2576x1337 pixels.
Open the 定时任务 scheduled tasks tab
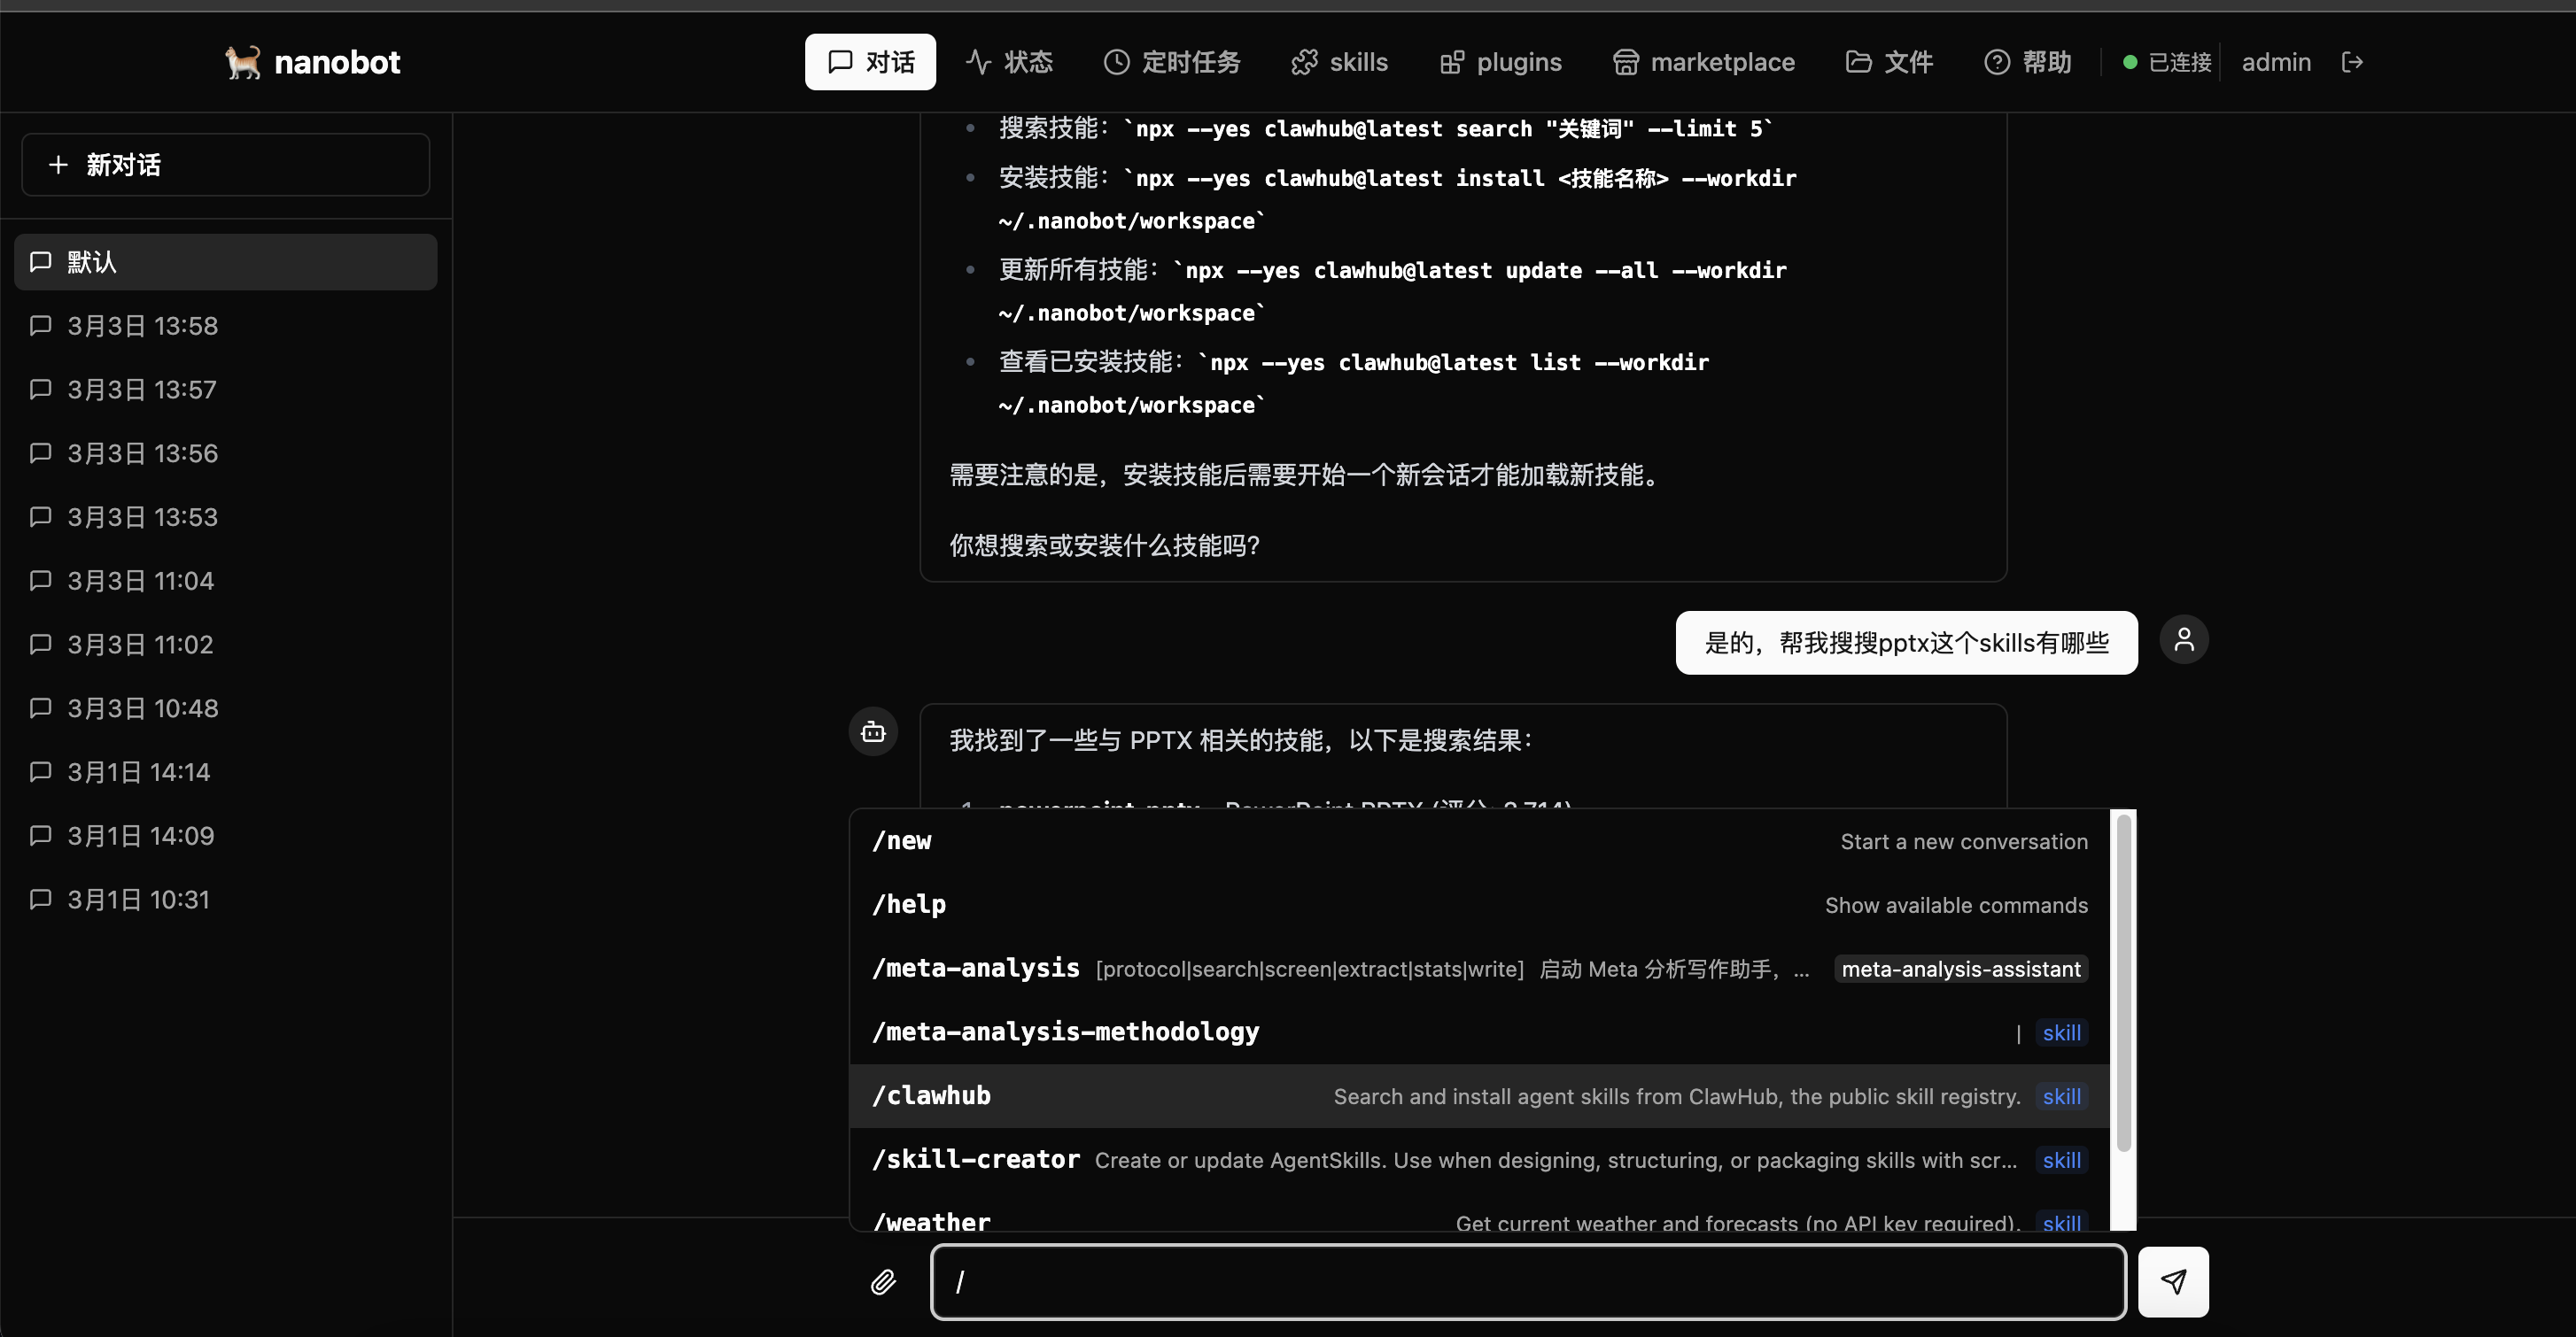(x=1172, y=62)
